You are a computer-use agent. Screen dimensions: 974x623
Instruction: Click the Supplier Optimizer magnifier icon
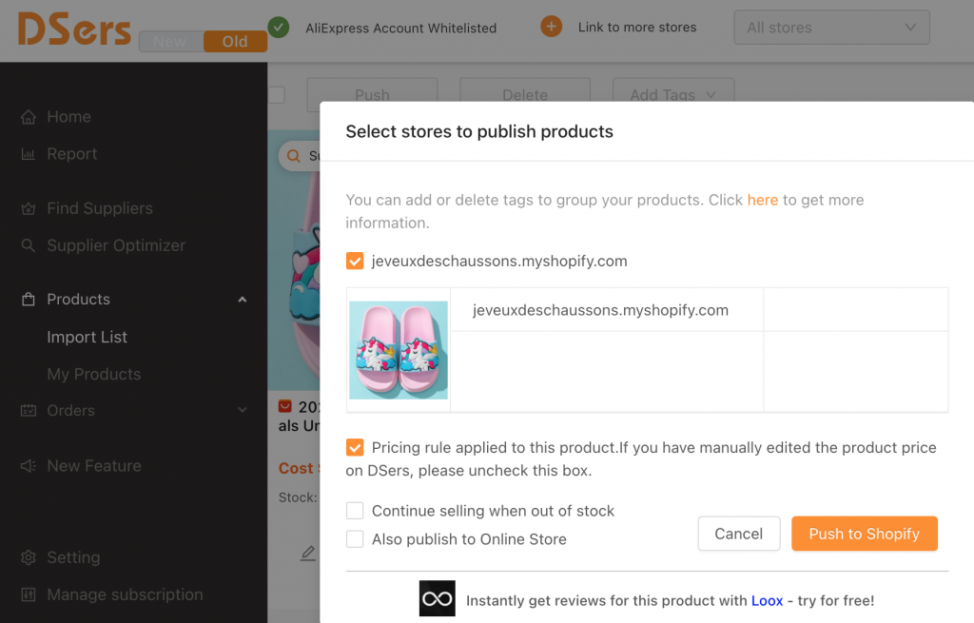pyautogui.click(x=29, y=245)
